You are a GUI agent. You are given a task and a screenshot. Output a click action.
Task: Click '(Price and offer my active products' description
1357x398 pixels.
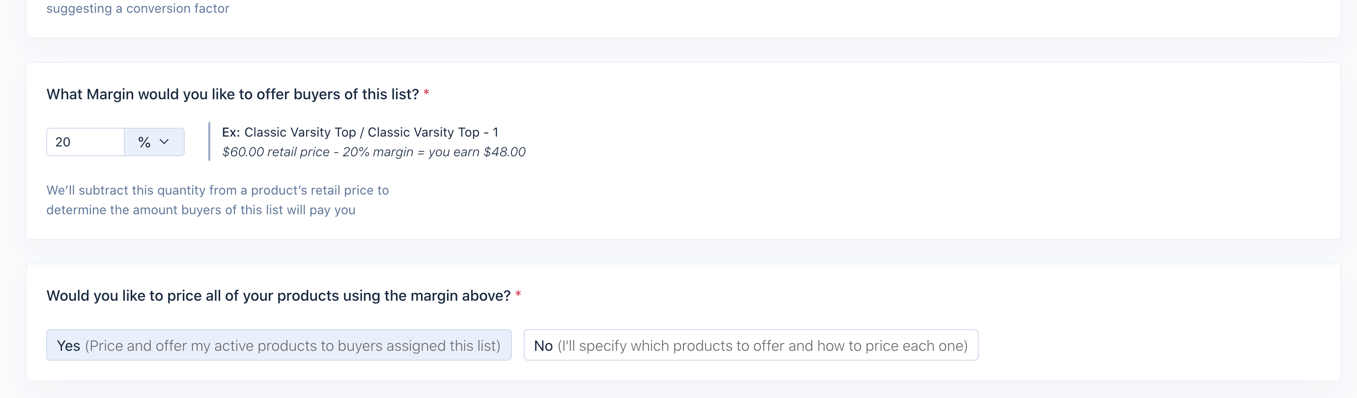pos(293,346)
